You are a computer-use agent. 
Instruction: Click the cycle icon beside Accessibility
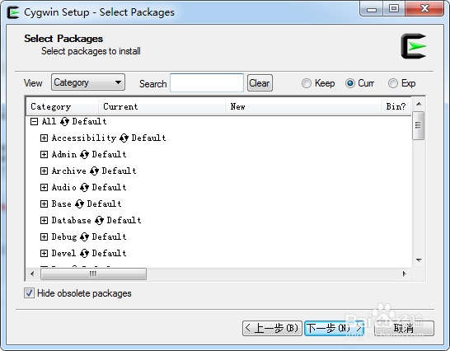(x=124, y=138)
